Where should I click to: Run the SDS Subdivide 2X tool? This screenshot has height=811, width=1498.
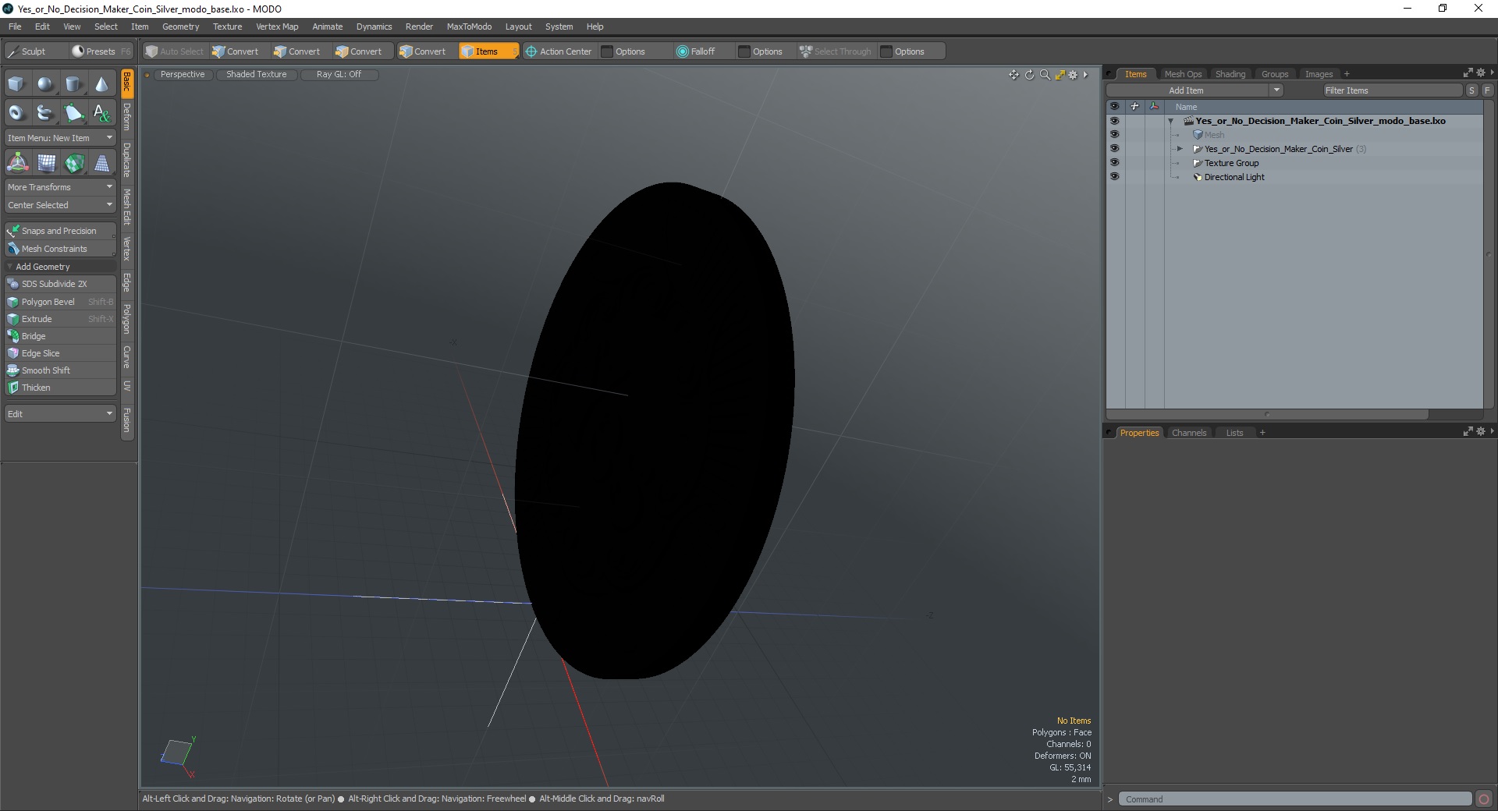click(x=60, y=284)
